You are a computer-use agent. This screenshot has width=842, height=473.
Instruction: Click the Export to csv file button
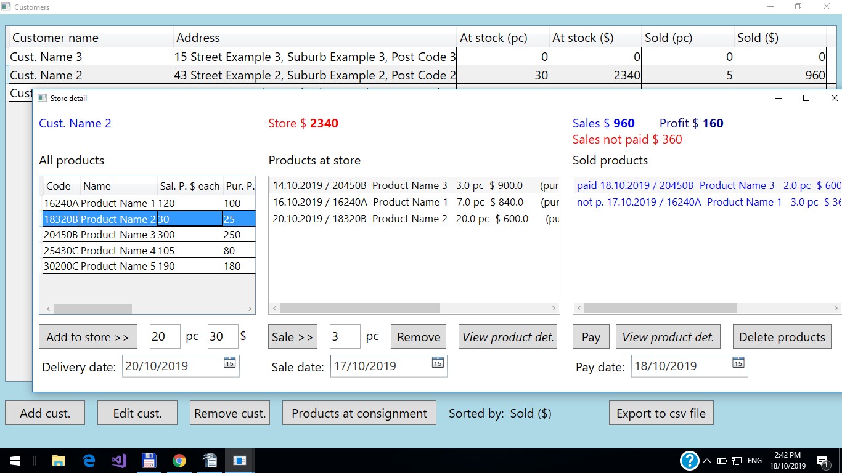tap(661, 413)
